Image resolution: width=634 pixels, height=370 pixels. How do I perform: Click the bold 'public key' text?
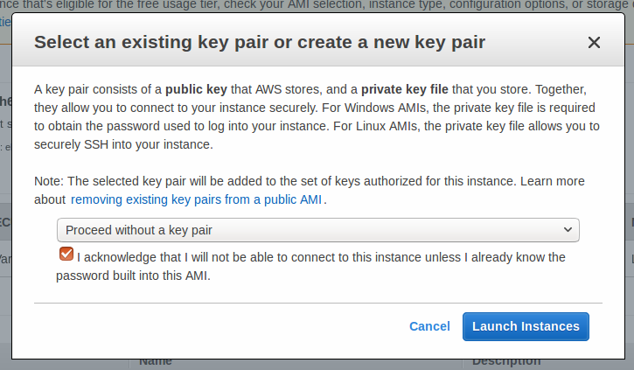pyautogui.click(x=198, y=90)
